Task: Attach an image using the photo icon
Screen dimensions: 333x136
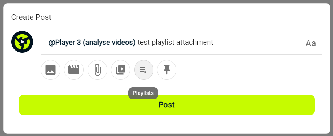Action: pos(51,70)
